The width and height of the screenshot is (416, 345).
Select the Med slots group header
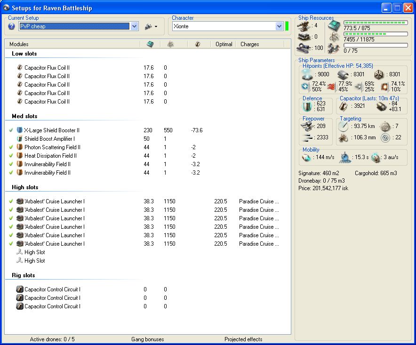24,116
